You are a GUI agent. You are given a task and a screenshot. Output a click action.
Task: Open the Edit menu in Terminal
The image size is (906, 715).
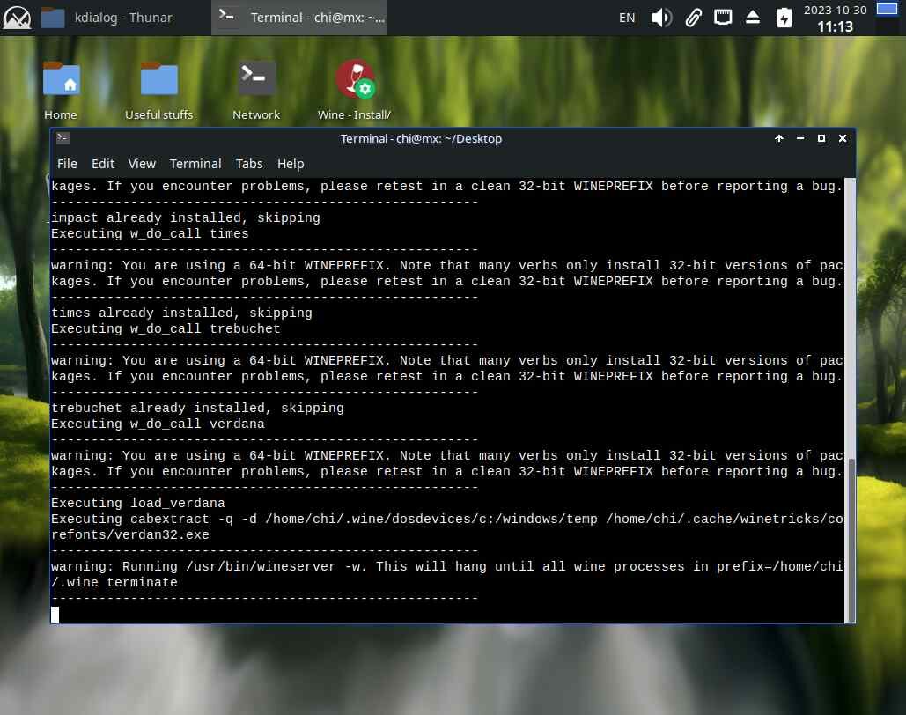[103, 164]
